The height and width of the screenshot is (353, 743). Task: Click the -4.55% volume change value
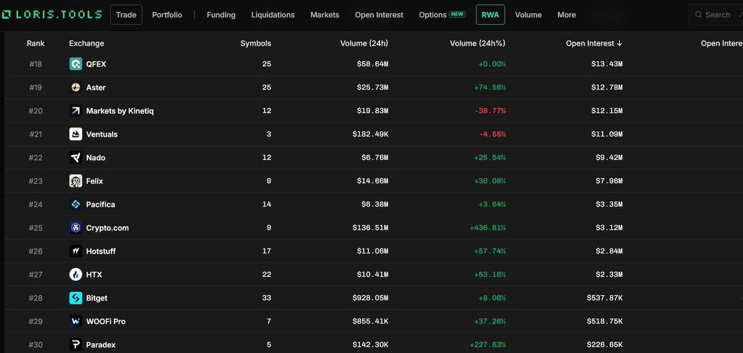click(492, 134)
